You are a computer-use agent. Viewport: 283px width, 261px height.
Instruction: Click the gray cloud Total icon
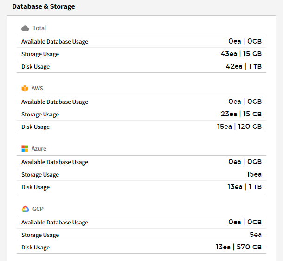click(x=25, y=28)
